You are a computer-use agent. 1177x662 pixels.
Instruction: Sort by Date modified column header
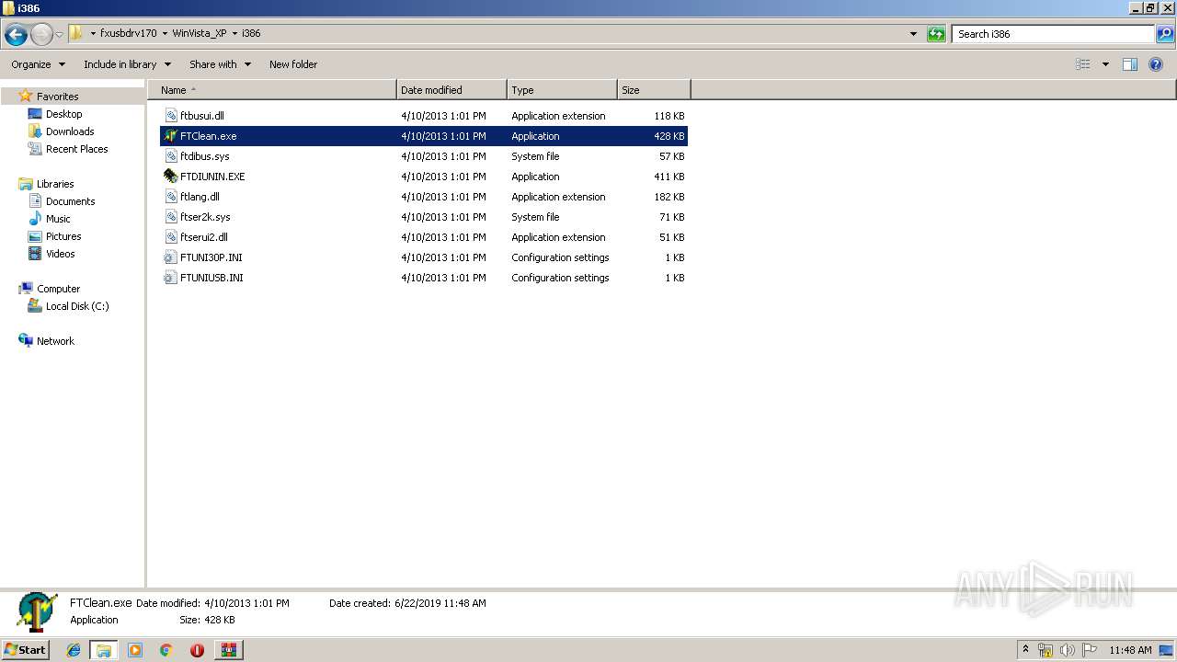tap(451, 90)
